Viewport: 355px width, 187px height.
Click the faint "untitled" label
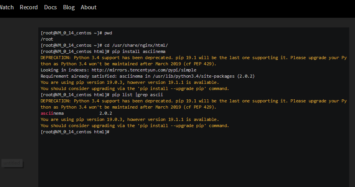coord(12,163)
